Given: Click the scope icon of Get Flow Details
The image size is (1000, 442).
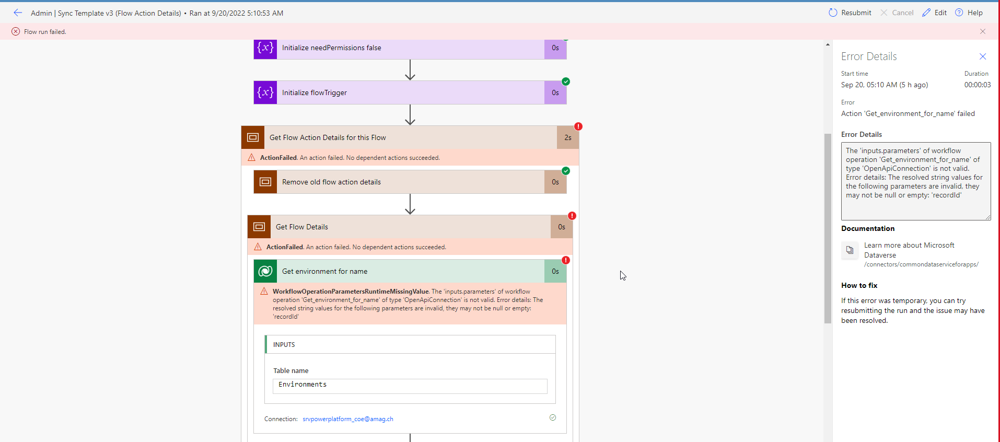Looking at the screenshot, I should pos(259,227).
